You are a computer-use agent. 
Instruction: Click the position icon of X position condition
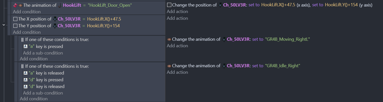coord(15,19)
